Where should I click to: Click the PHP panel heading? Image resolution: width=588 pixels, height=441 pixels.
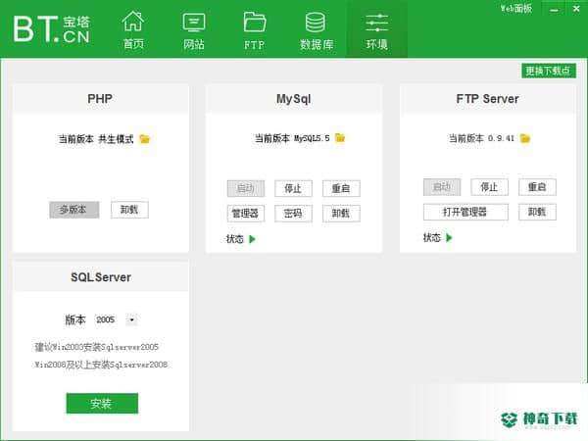point(100,99)
